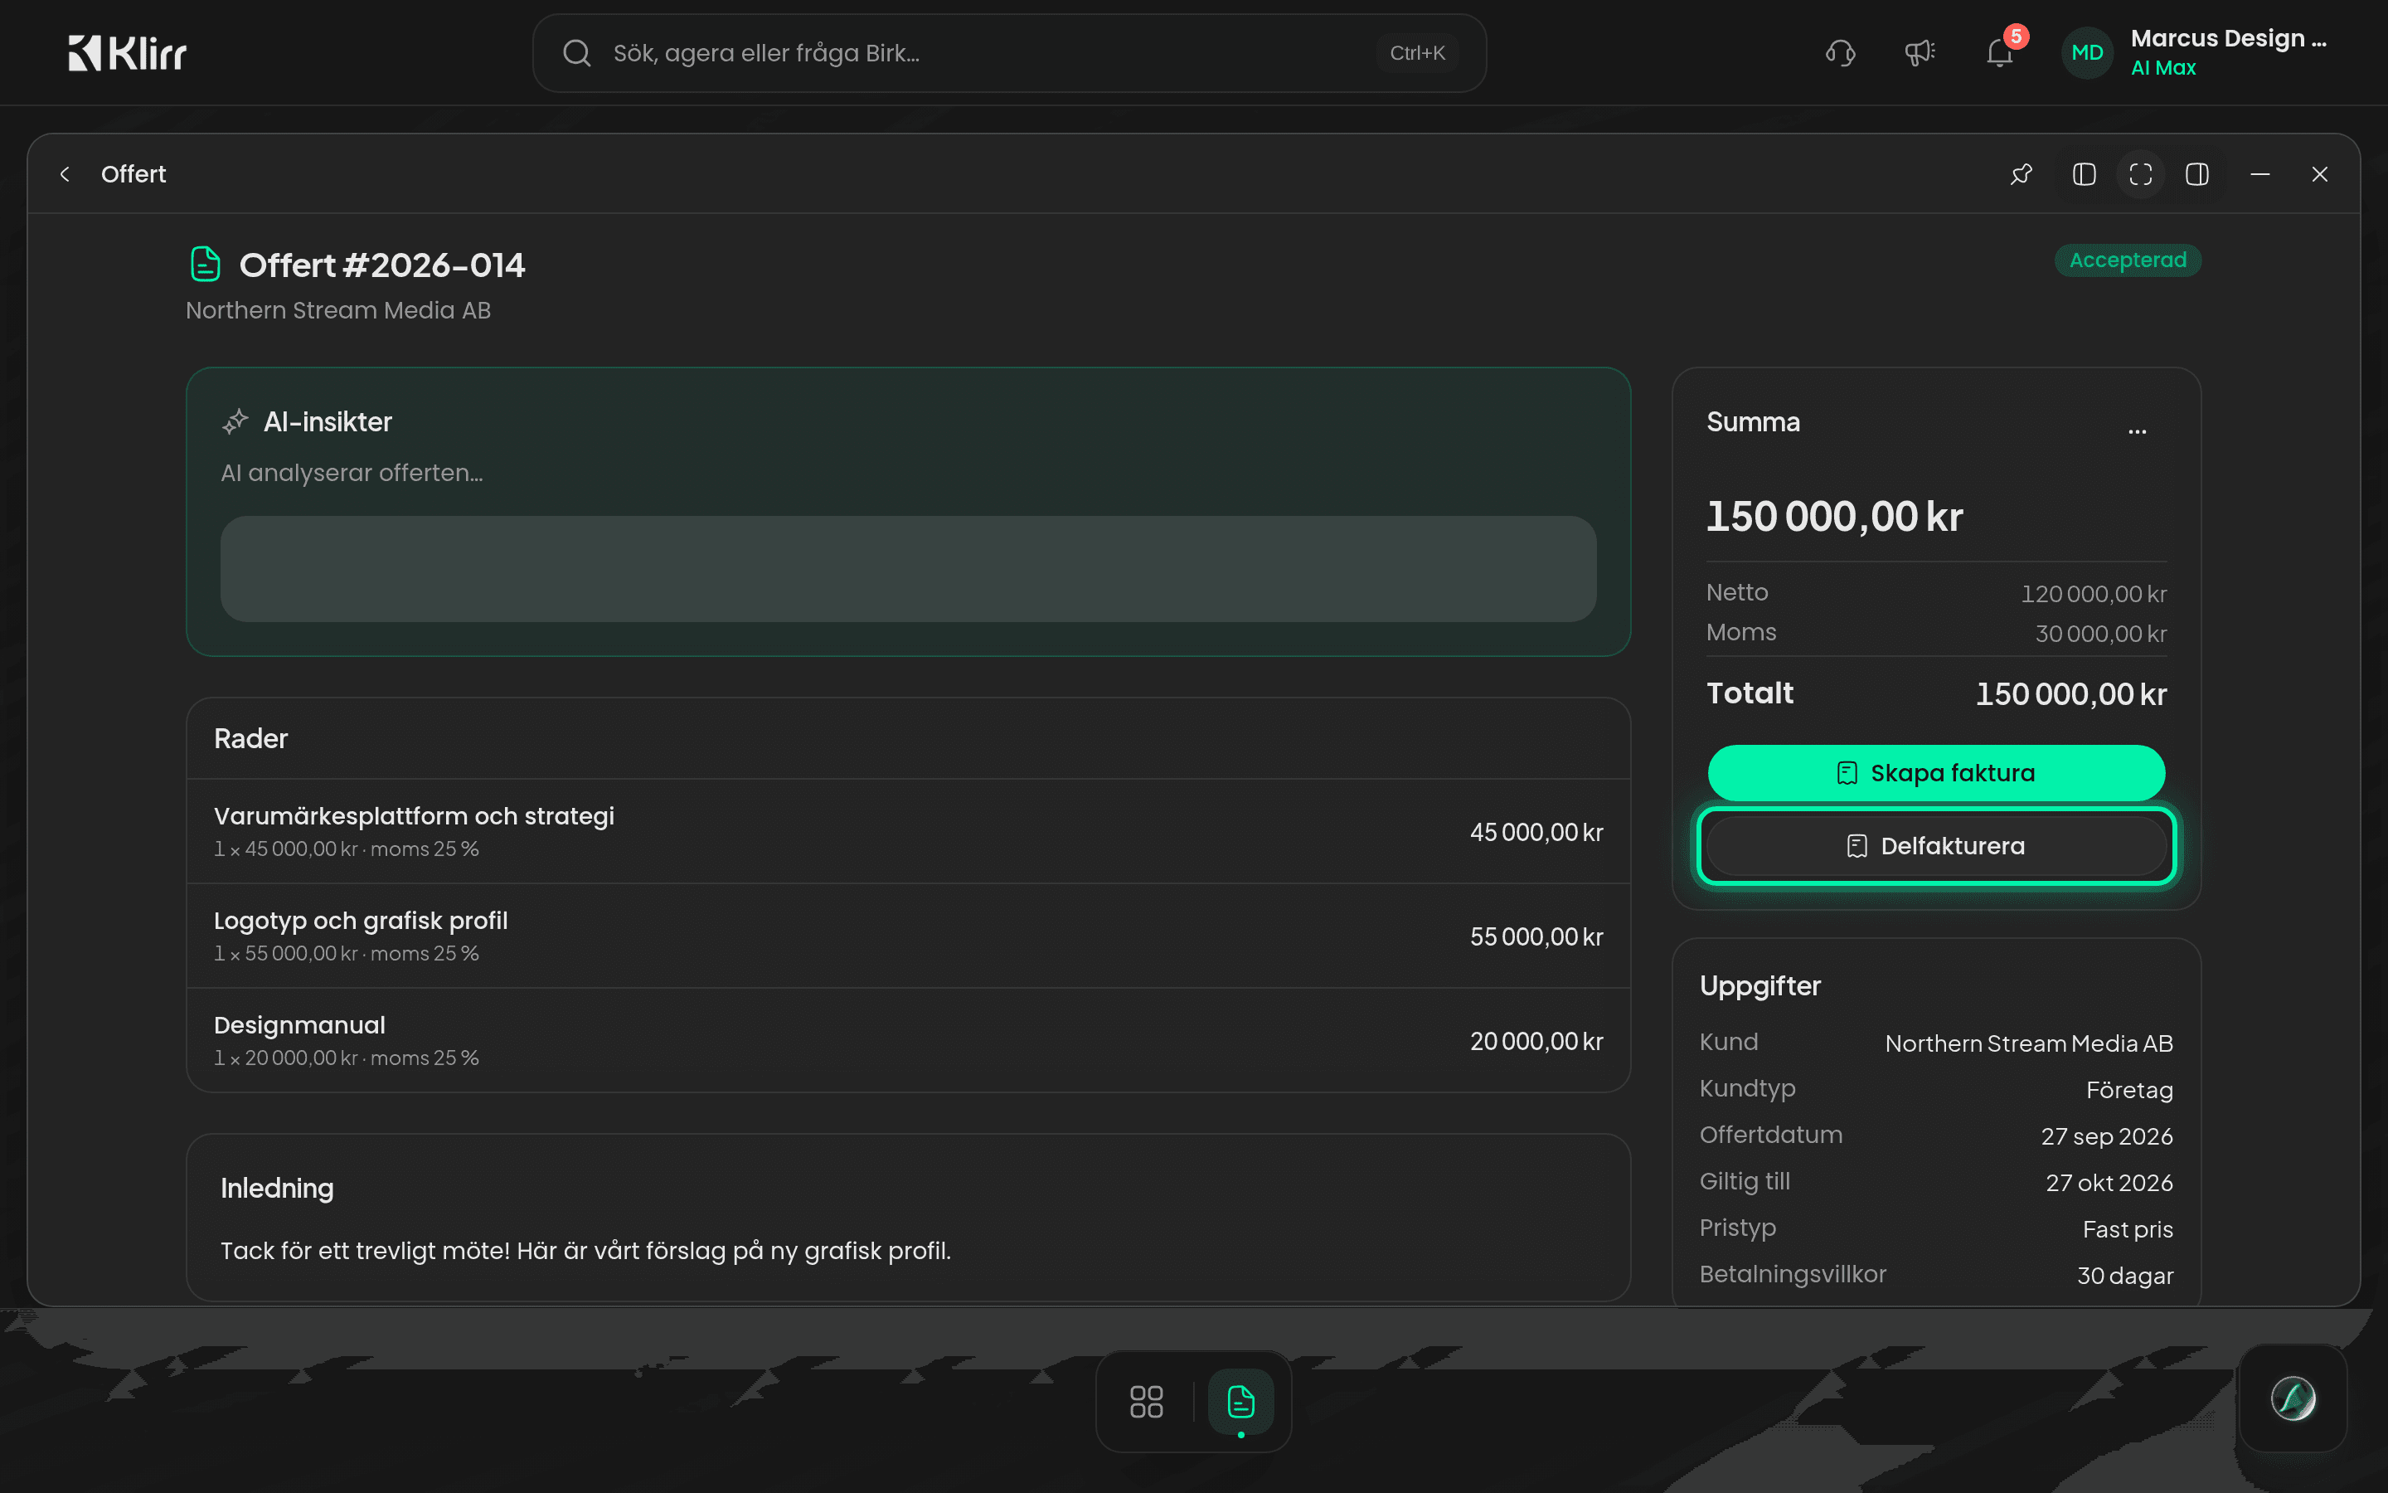The image size is (2388, 1493).
Task: Click customer name Northern Stream Media AB in Uppgifter
Action: click(2029, 1043)
